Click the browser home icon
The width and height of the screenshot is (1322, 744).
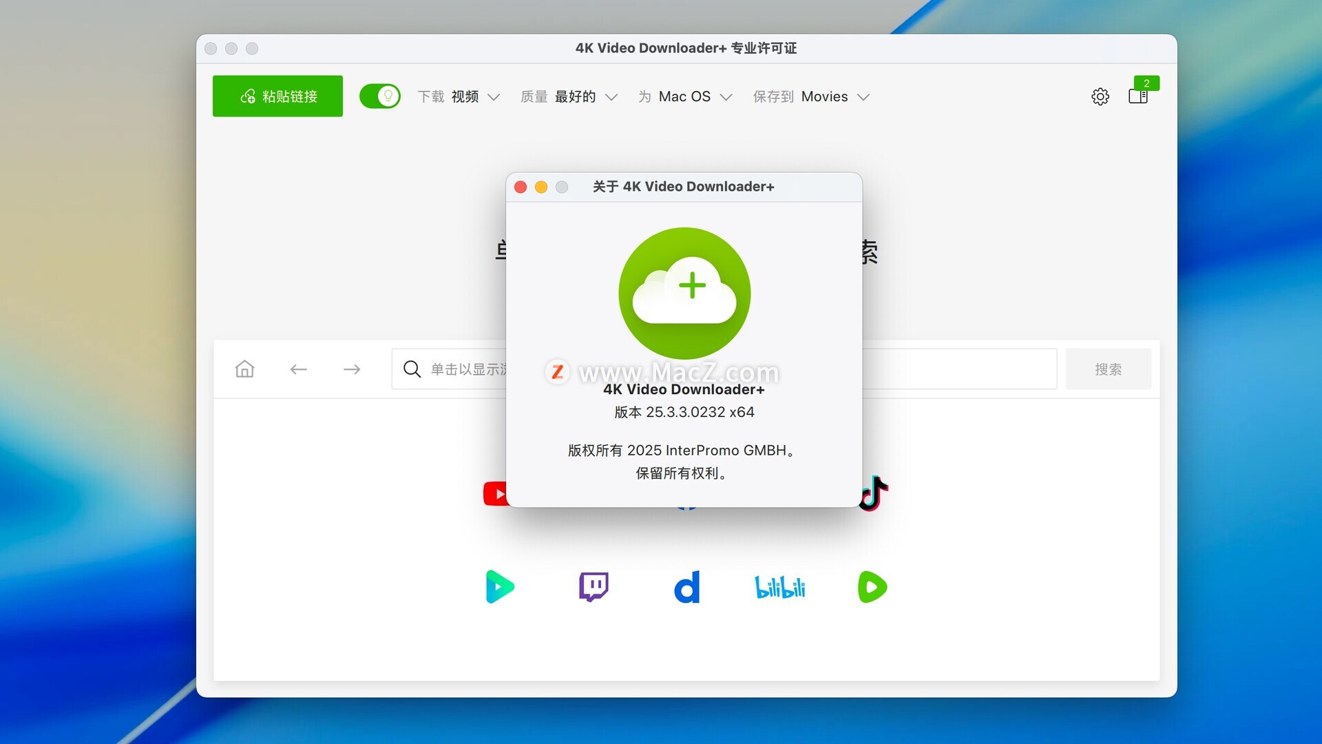[x=244, y=369]
